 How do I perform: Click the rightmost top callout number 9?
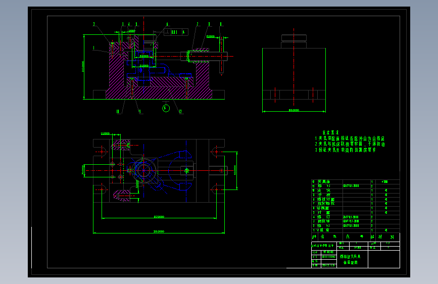click(221, 24)
